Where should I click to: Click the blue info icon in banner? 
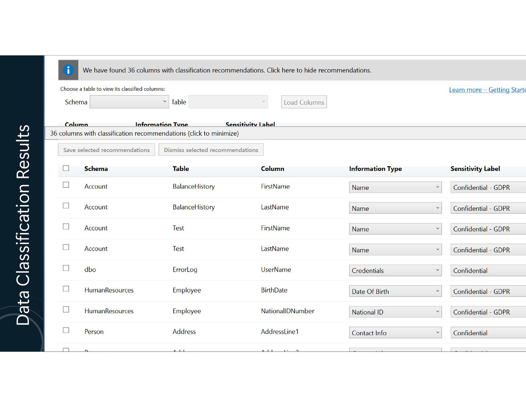click(68, 70)
